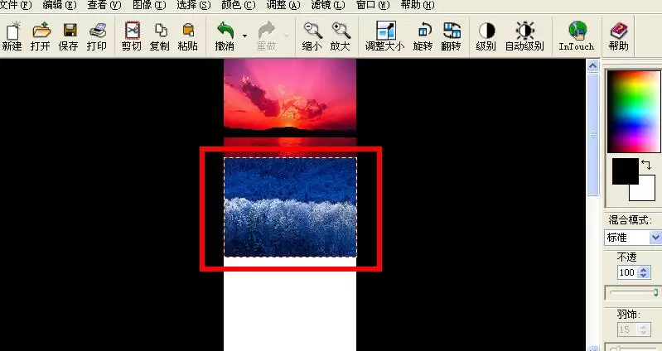Open the 滤镜 (Filter) menu

327,5
